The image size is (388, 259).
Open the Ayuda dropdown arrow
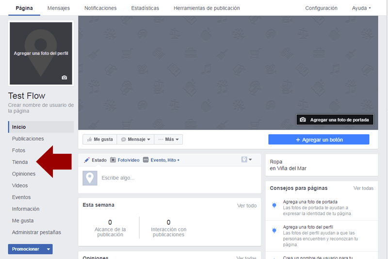click(370, 8)
